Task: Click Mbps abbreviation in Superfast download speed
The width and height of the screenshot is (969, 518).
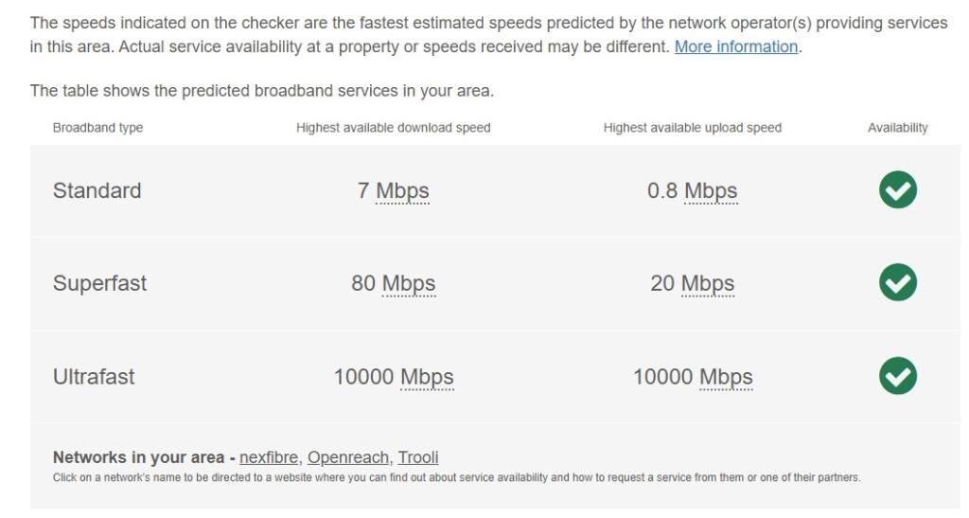Action: (409, 284)
